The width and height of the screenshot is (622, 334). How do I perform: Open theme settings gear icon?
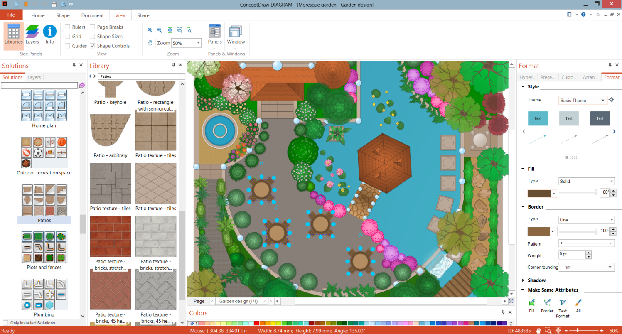point(611,100)
